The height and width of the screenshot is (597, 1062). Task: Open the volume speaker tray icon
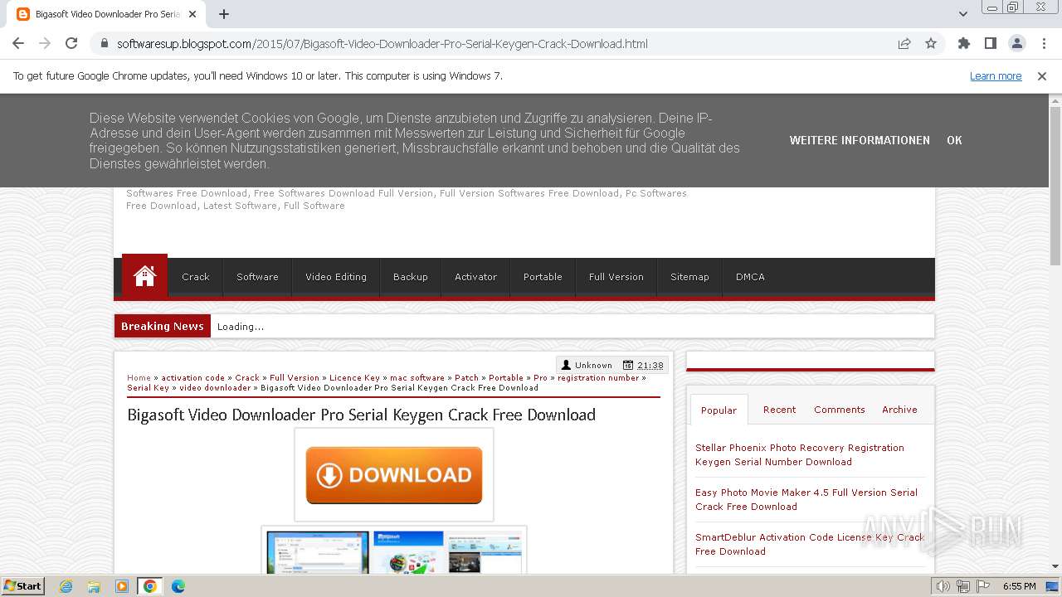943,586
